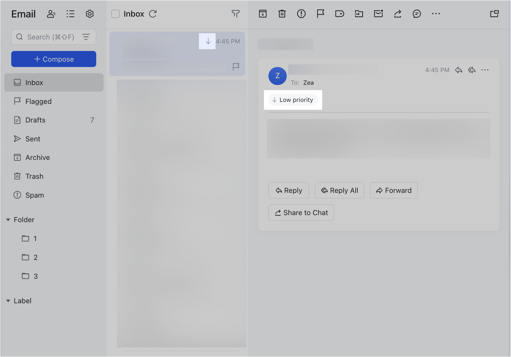Click the email search field

(x=51, y=37)
